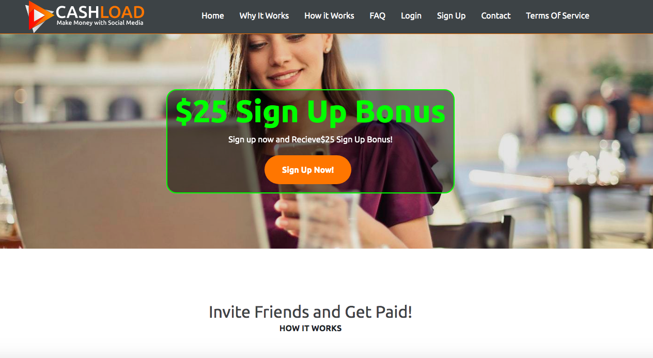Image resolution: width=653 pixels, height=358 pixels.
Task: Go to Why It Works page
Action: pos(264,15)
